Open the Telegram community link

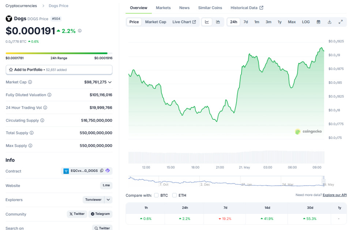100,214
